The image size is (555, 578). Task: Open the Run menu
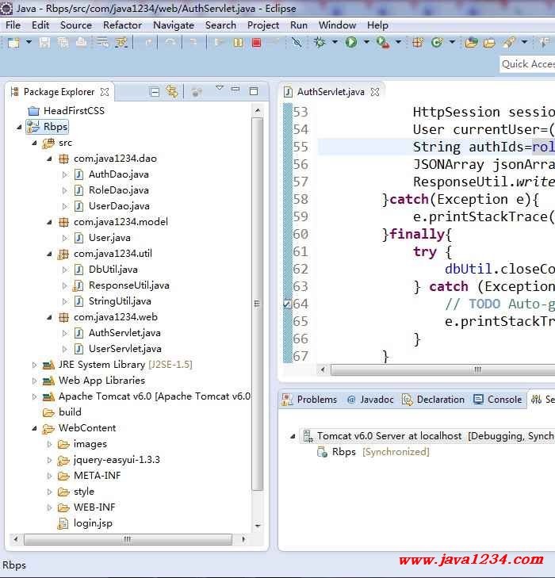click(298, 25)
